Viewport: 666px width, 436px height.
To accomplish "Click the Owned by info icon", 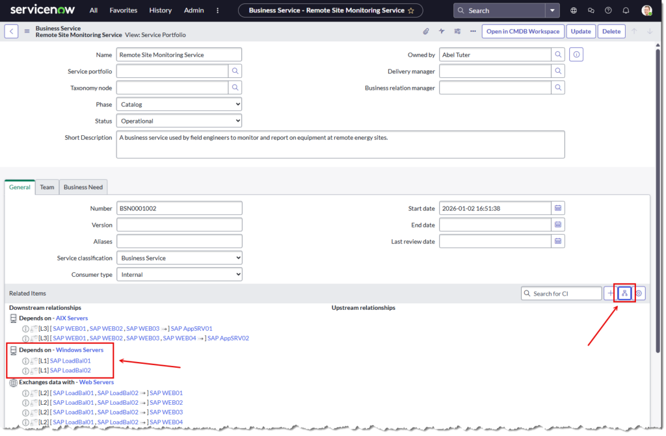I will point(576,55).
